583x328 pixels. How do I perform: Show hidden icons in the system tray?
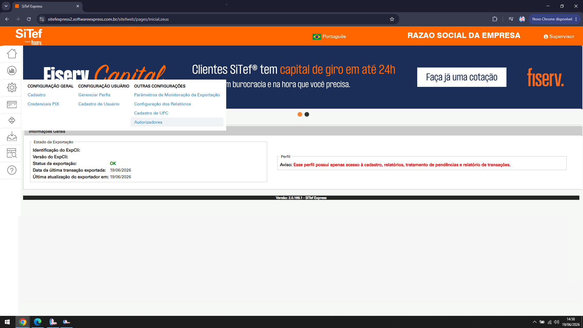click(x=534, y=322)
